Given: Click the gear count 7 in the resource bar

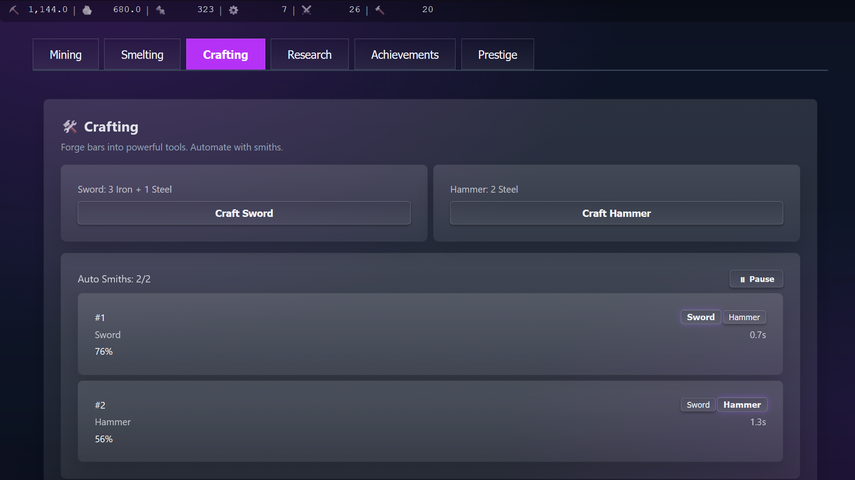Looking at the screenshot, I should tap(284, 9).
